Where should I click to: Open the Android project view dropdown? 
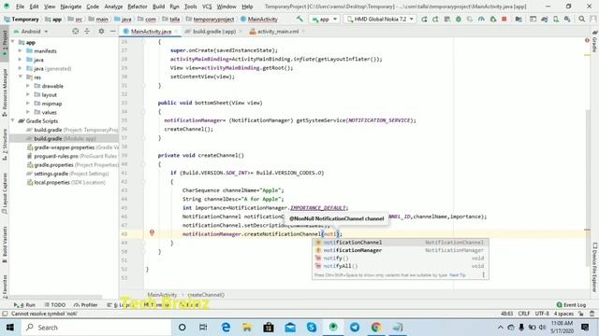pyautogui.click(x=31, y=32)
